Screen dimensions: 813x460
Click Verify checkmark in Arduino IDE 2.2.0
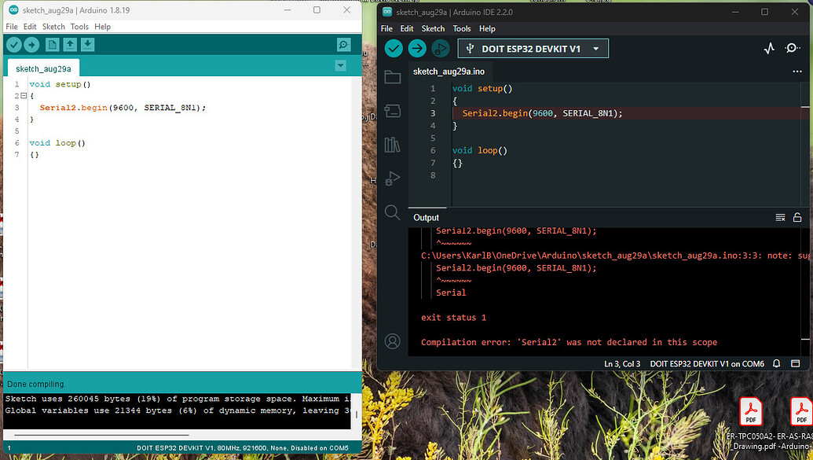coord(394,49)
